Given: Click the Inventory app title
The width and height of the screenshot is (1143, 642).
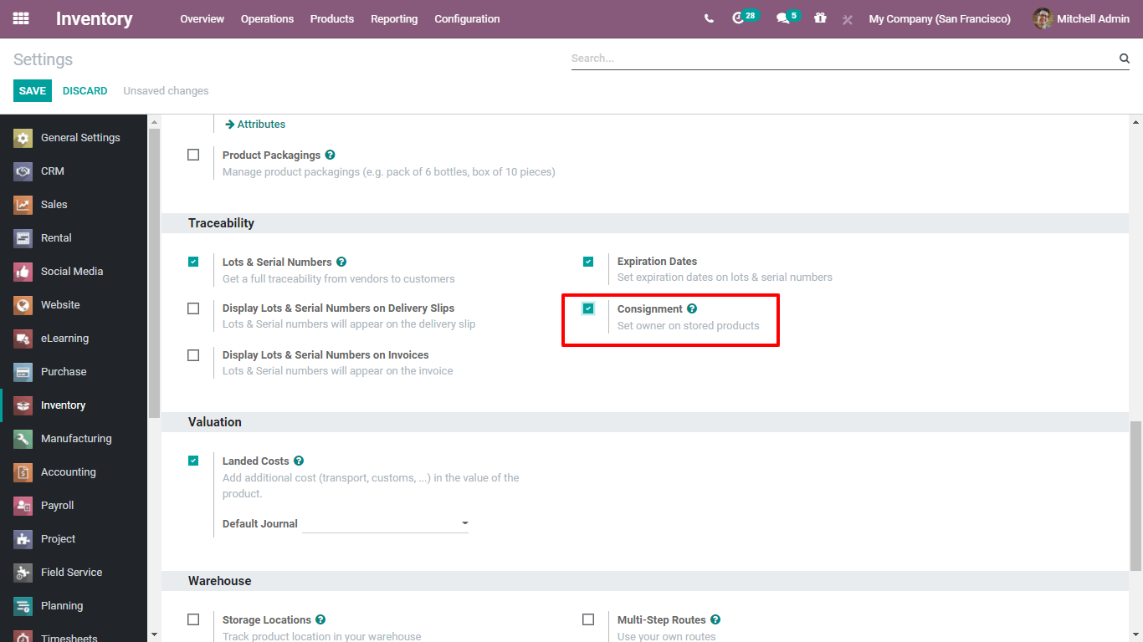Looking at the screenshot, I should pyautogui.click(x=94, y=18).
